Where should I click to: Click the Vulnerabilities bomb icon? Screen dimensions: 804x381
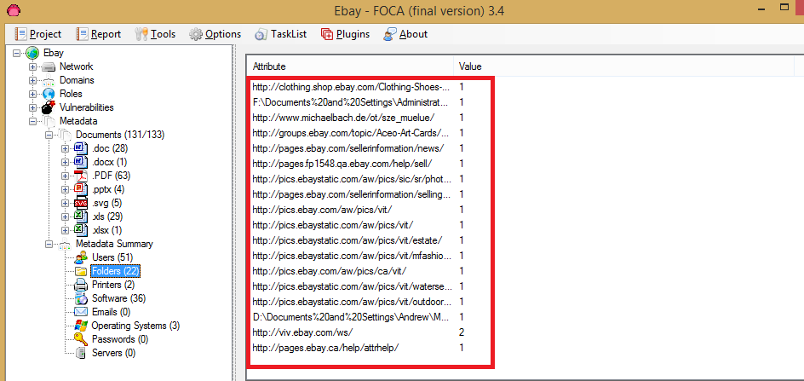pos(49,108)
